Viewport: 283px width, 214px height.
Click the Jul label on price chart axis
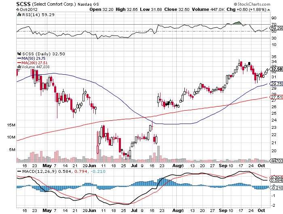(134, 166)
